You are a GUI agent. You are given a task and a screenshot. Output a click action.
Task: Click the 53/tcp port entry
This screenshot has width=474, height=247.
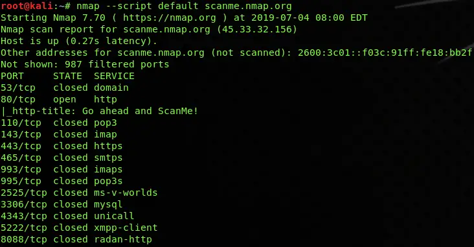click(x=18, y=88)
